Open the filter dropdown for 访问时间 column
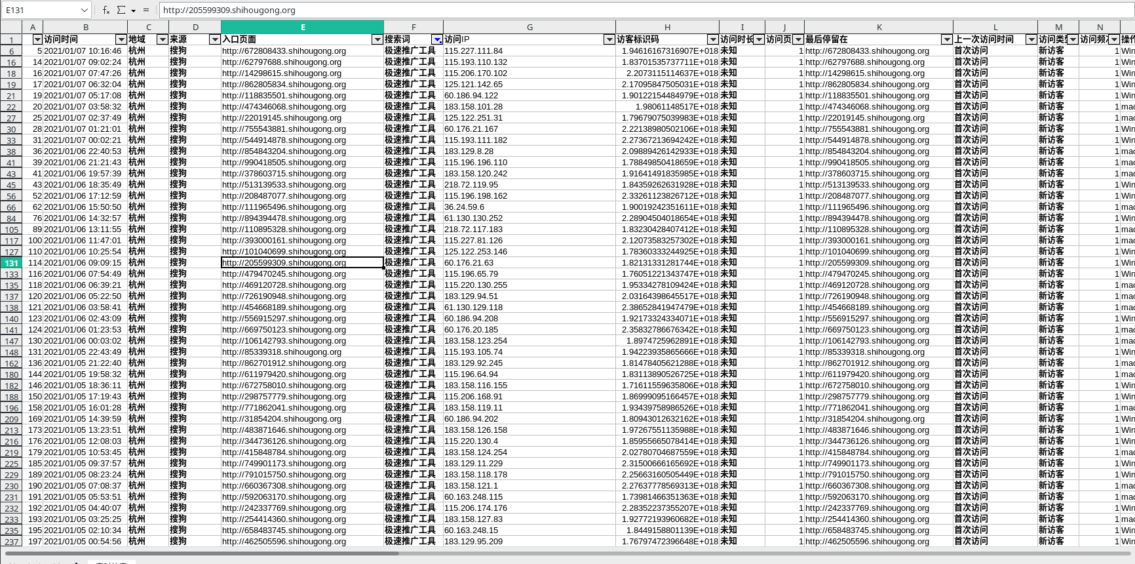 tap(121, 39)
